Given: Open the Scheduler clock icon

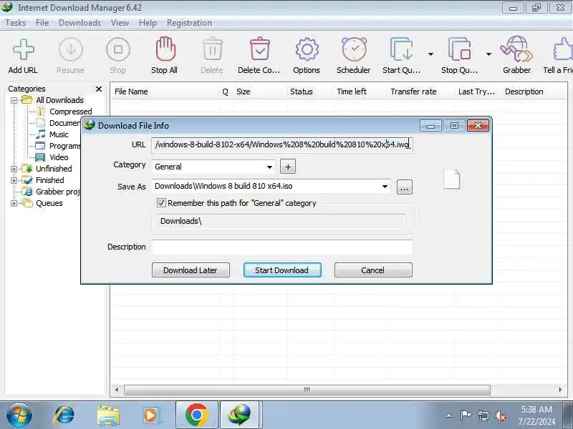Looking at the screenshot, I should [x=354, y=49].
